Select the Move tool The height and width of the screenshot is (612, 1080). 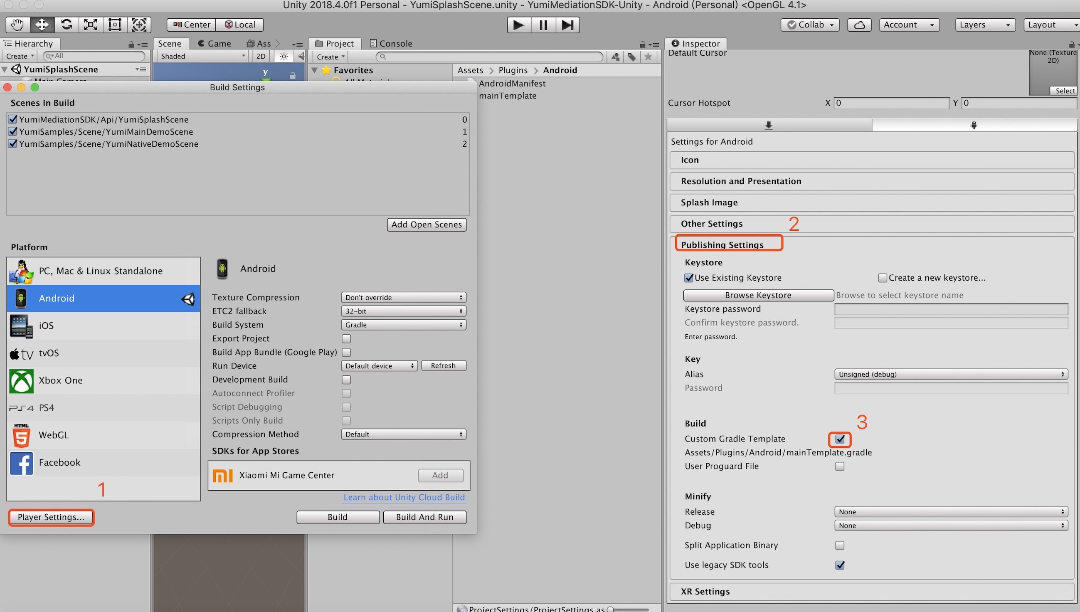42,25
